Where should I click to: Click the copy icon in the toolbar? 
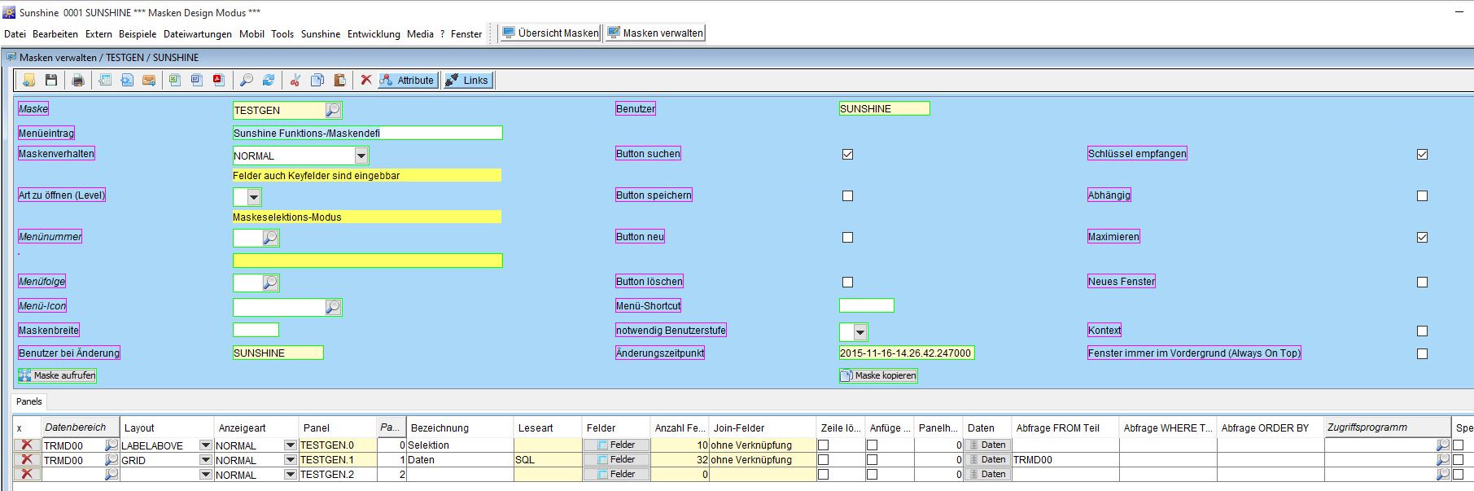coord(317,80)
